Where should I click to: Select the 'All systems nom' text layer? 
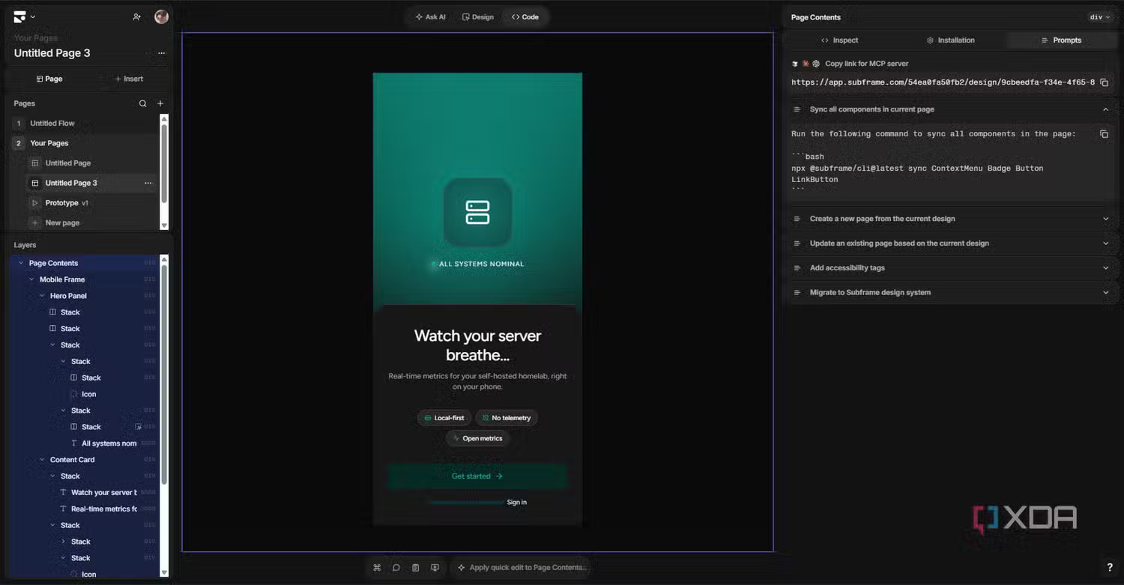click(x=109, y=443)
